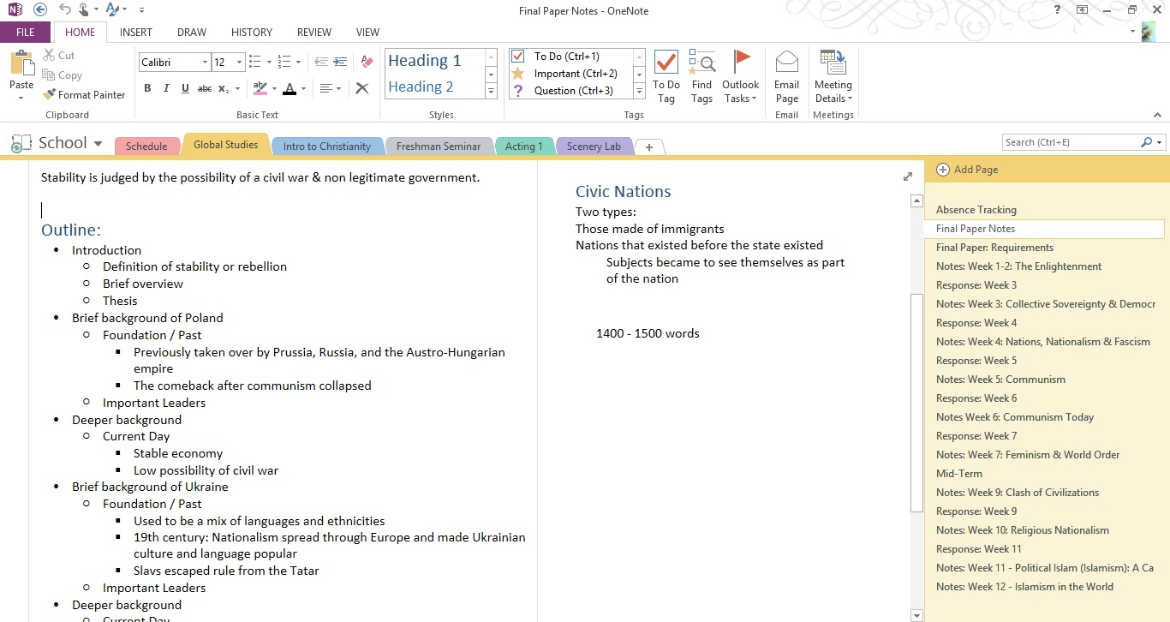This screenshot has height=622, width=1170.
Task: Click the Undo icon
Action: pos(65,10)
